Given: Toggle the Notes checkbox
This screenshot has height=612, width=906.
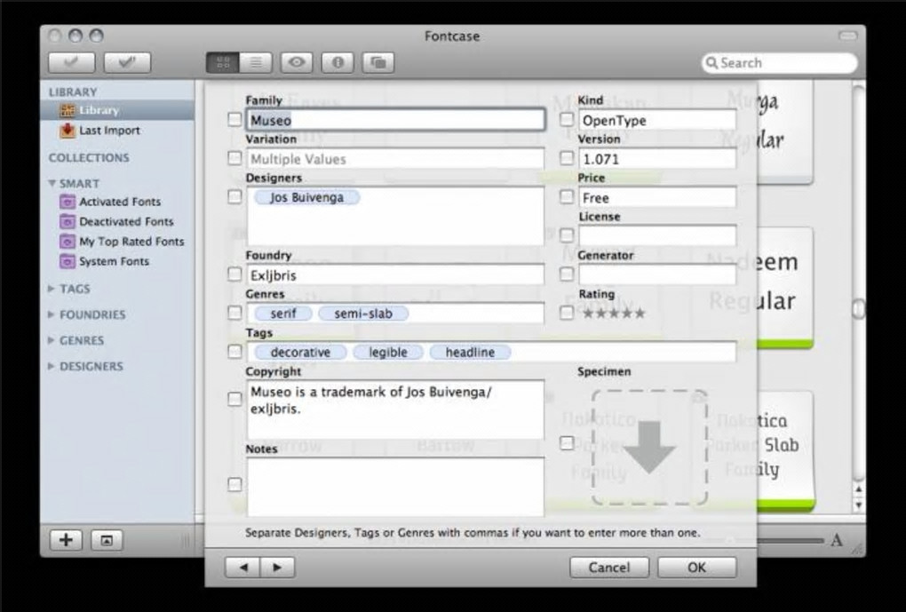Looking at the screenshot, I should (x=234, y=484).
